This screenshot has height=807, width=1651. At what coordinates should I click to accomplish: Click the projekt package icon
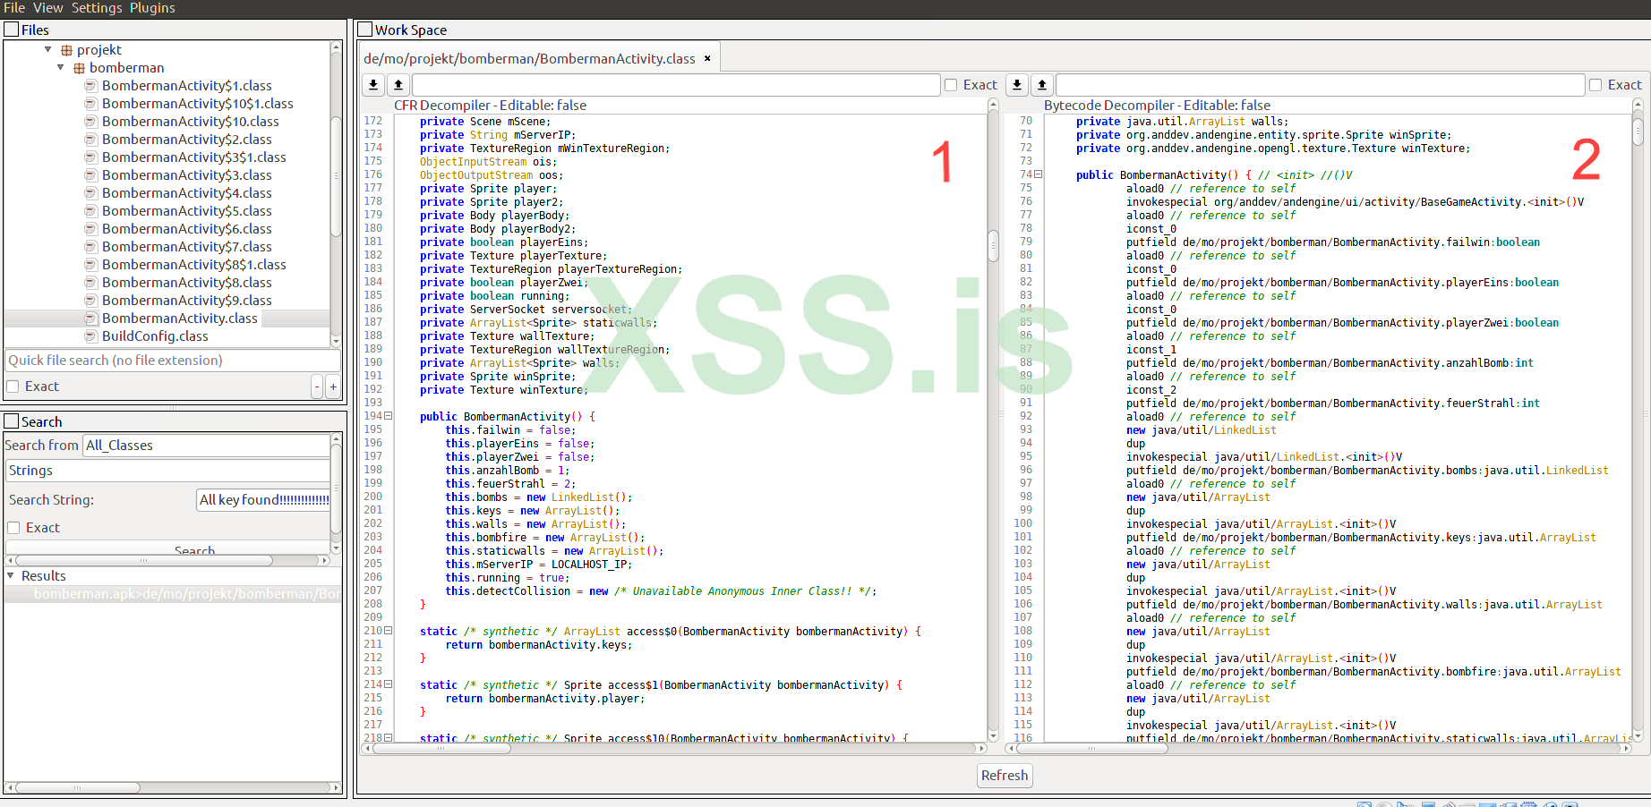(66, 50)
